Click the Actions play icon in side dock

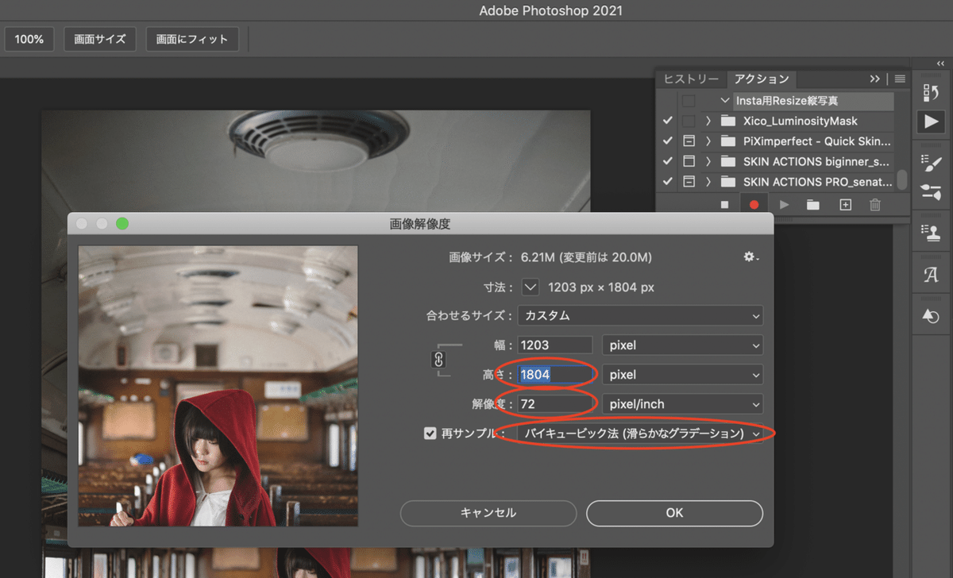coord(930,121)
